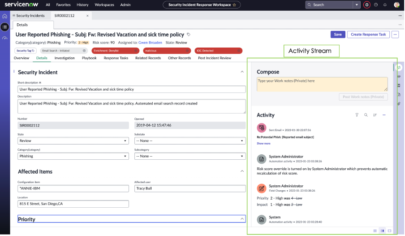Expand Show more on the sent email
This screenshot has width=405, height=236.
coord(263,144)
